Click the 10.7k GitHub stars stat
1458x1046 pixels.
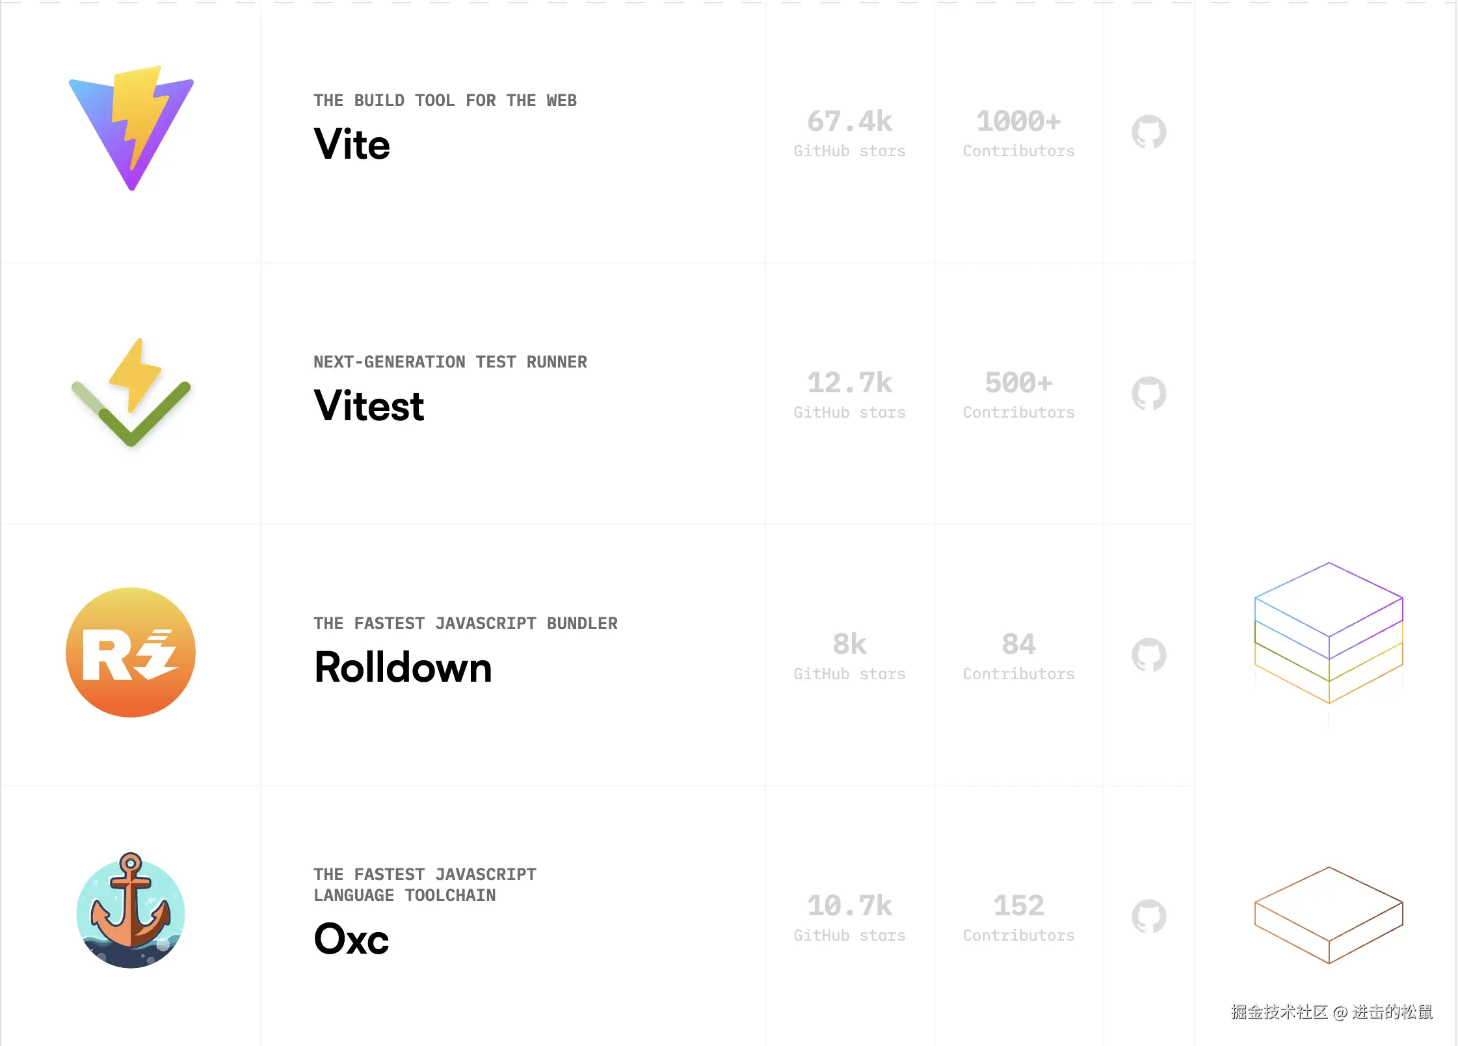tap(849, 918)
